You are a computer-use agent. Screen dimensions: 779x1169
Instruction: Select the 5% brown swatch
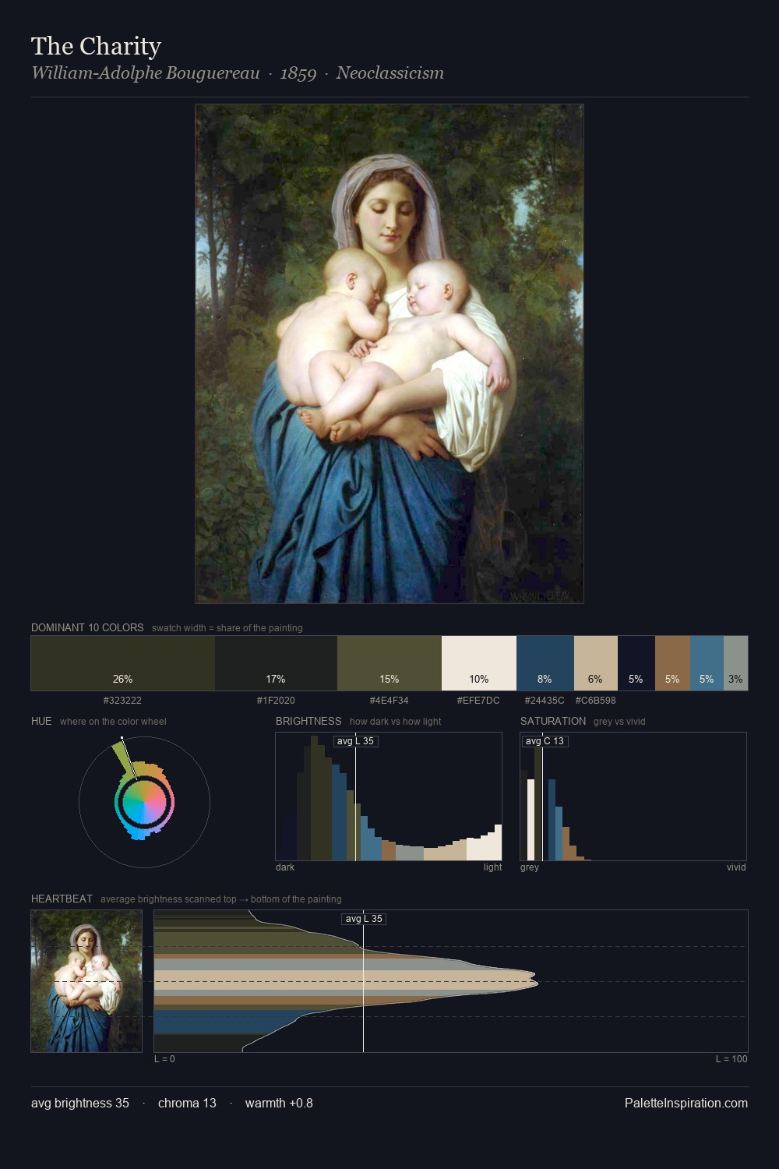(672, 663)
